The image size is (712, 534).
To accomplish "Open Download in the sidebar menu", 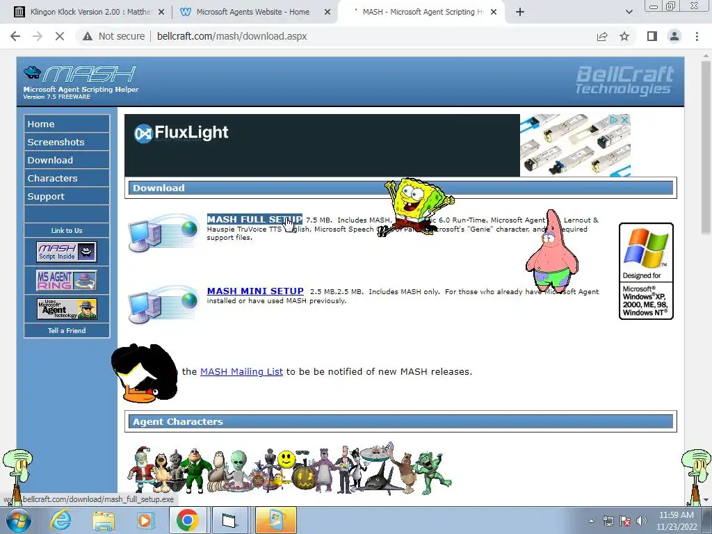I will point(67,161).
